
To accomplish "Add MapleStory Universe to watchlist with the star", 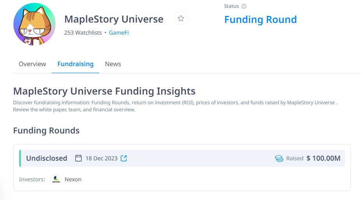I will 181,18.
